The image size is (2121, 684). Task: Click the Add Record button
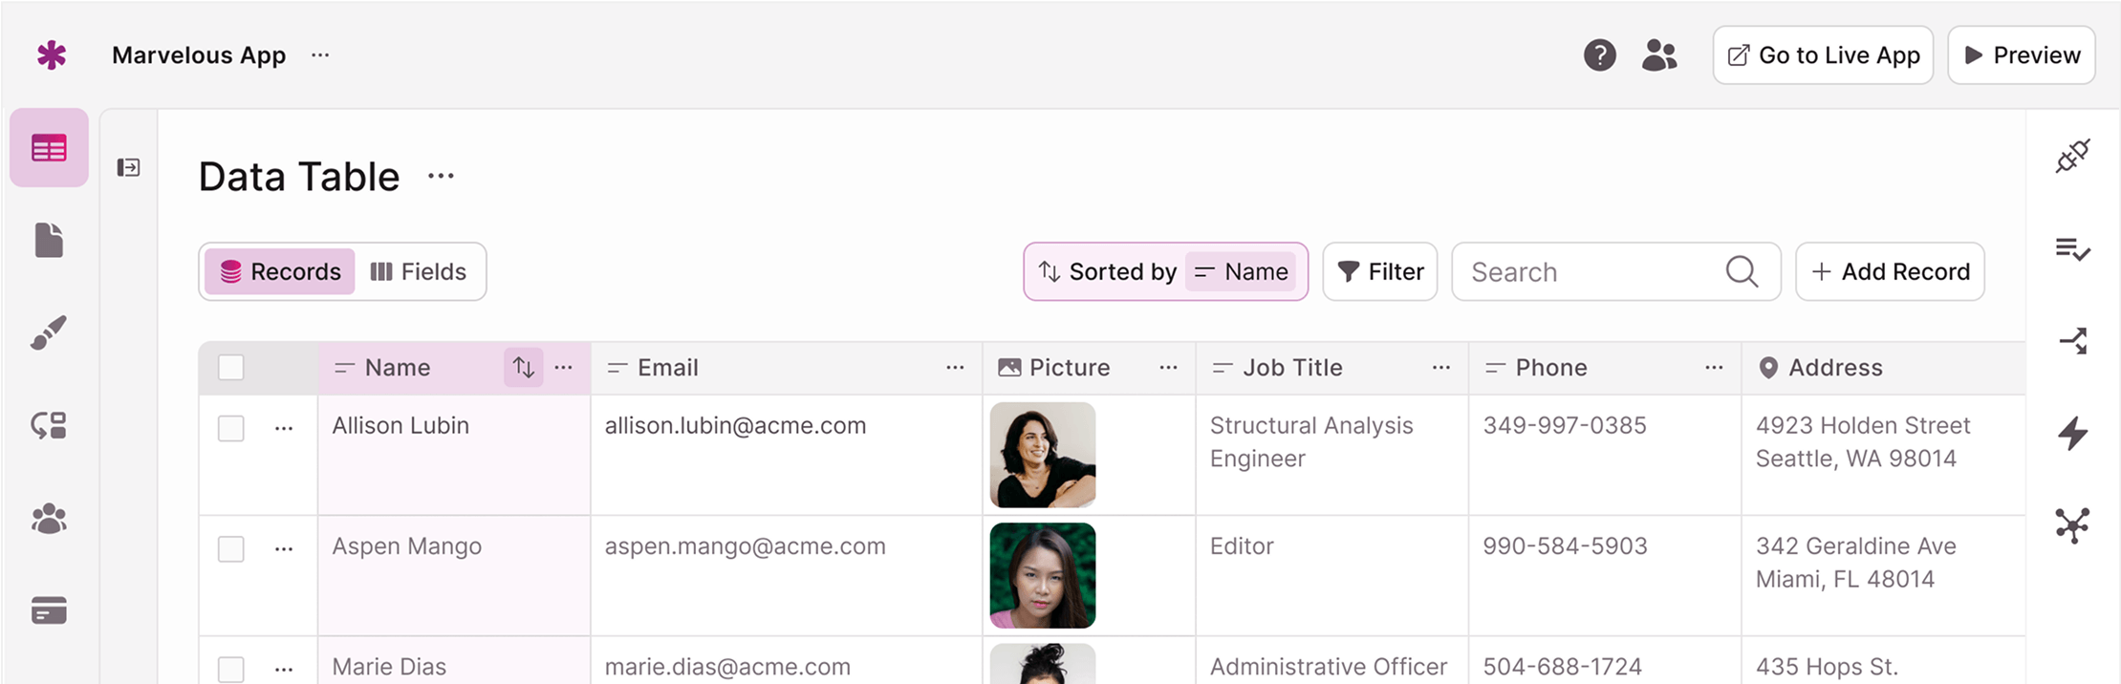point(1890,271)
